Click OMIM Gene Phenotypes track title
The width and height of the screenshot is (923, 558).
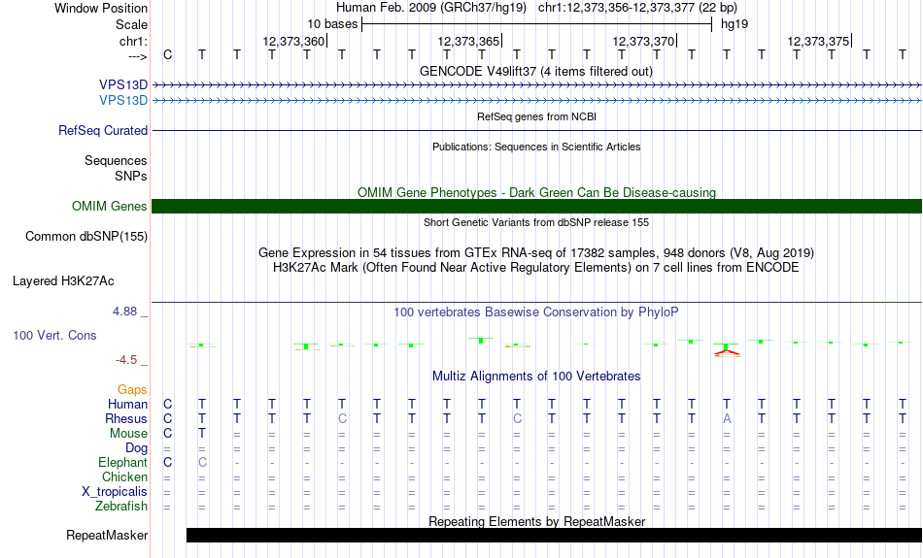pos(536,193)
